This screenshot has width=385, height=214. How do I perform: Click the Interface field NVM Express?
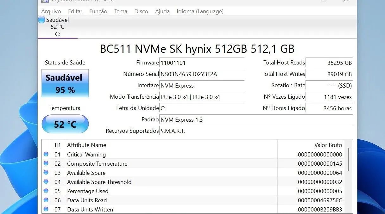(202, 86)
